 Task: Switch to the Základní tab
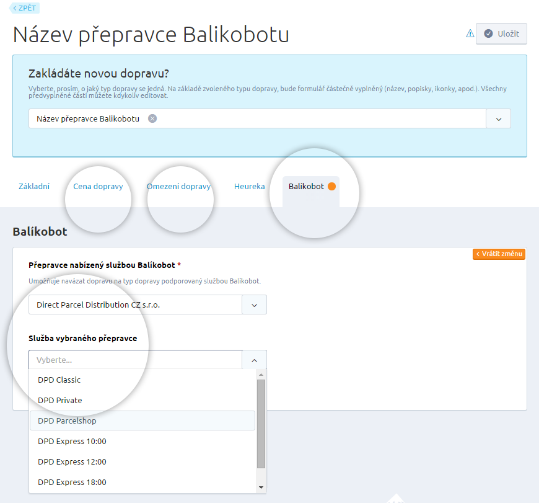(x=34, y=187)
